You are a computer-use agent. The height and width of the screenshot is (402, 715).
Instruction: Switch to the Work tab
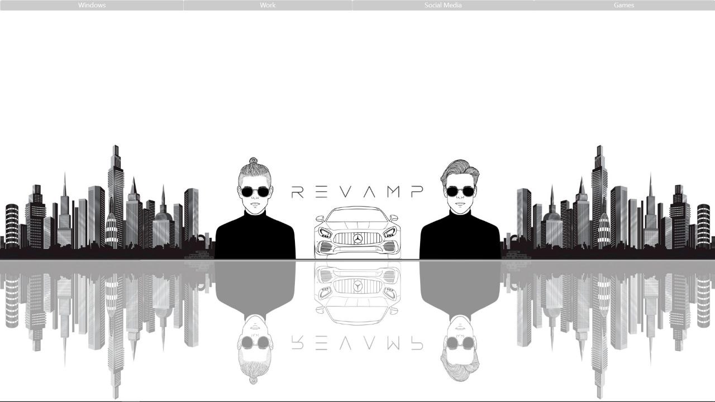pos(268,5)
